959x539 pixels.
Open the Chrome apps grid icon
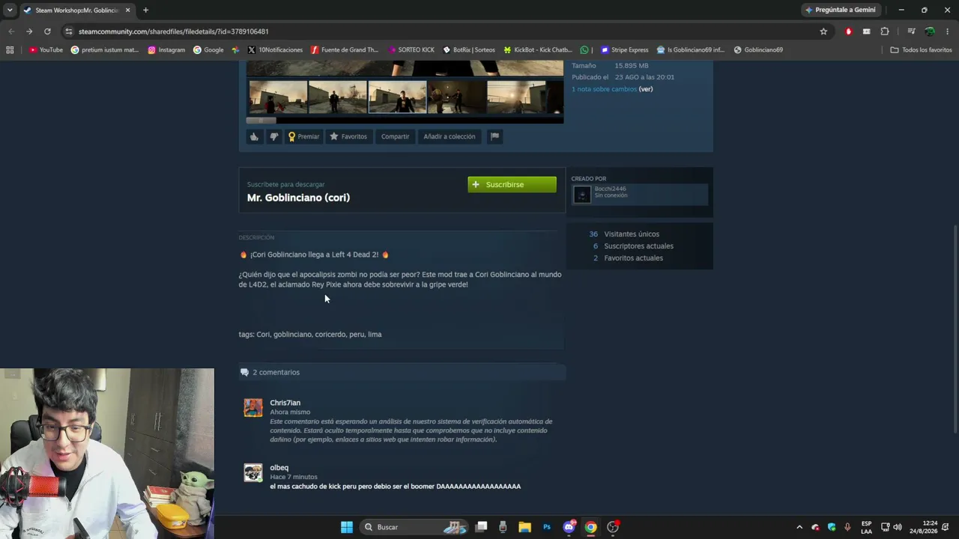(10, 50)
